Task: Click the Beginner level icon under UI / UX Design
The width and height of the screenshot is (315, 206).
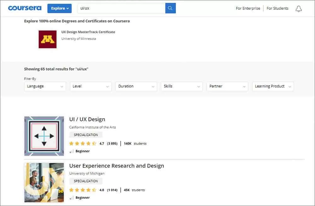Action: click(x=72, y=151)
